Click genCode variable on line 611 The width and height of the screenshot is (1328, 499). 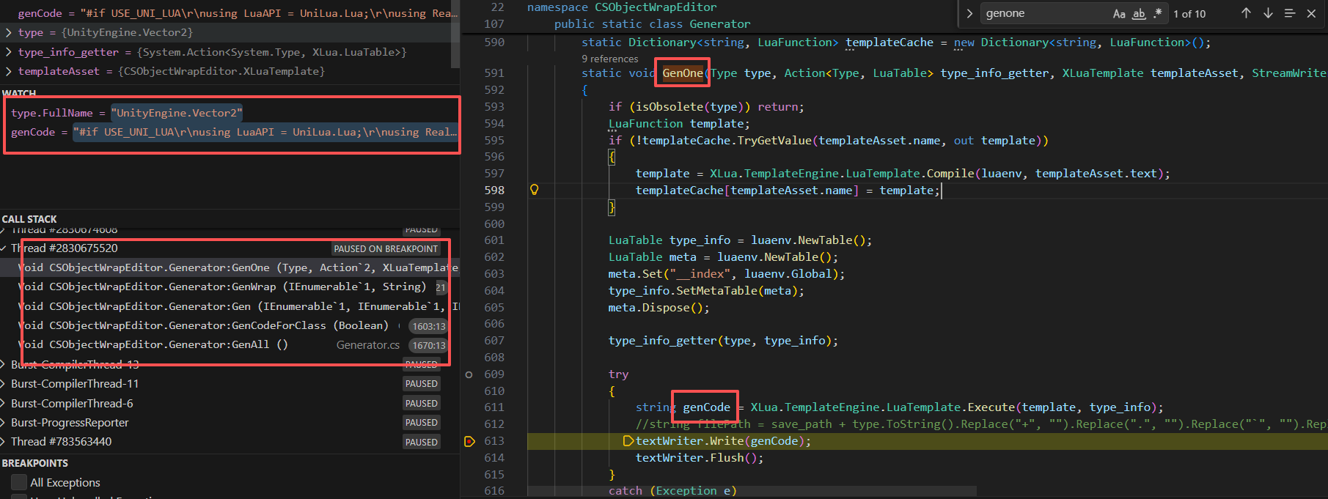pos(707,407)
